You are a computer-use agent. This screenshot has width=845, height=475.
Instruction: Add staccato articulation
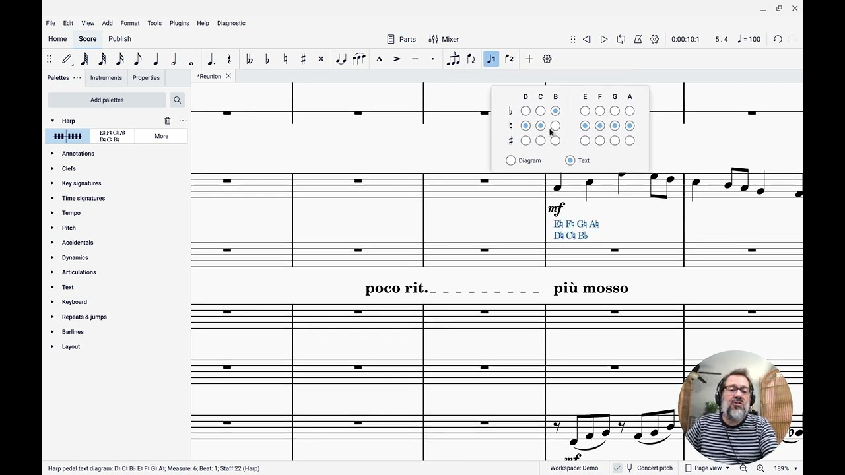432,59
